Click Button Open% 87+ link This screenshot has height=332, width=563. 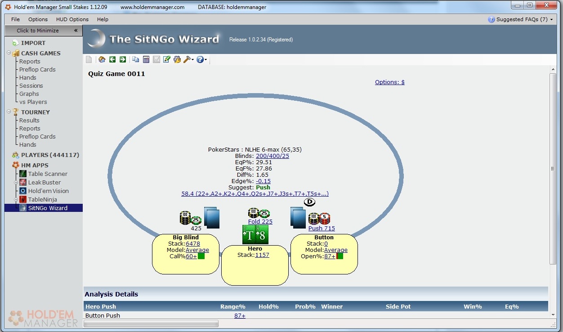click(330, 256)
